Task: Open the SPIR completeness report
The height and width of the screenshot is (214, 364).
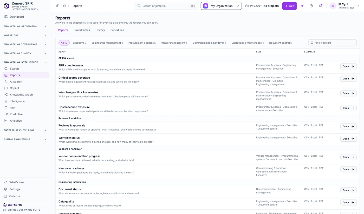Action: pos(348,66)
